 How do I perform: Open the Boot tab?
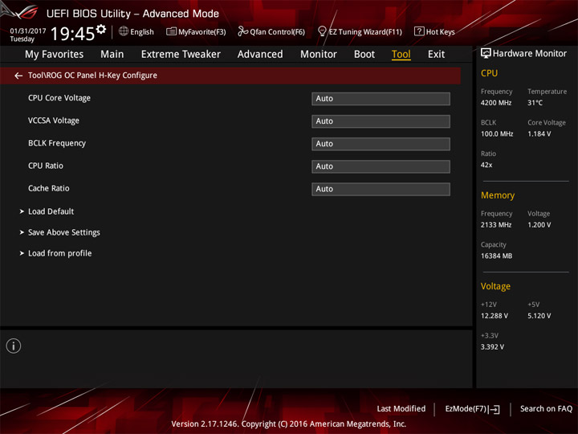pyautogui.click(x=364, y=55)
